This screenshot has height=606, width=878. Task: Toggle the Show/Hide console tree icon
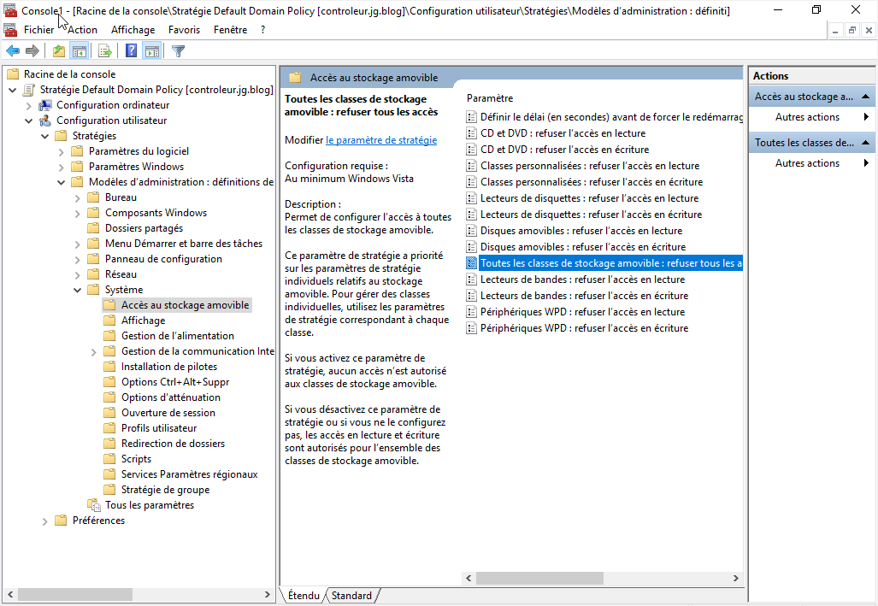[80, 51]
